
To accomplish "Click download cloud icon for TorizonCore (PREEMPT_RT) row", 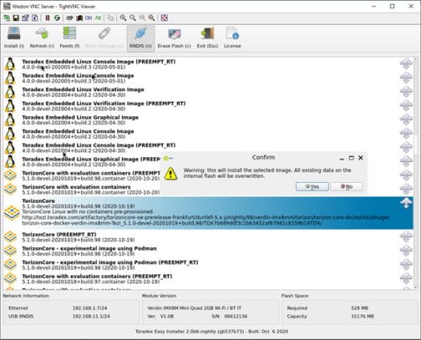I will point(406,237).
